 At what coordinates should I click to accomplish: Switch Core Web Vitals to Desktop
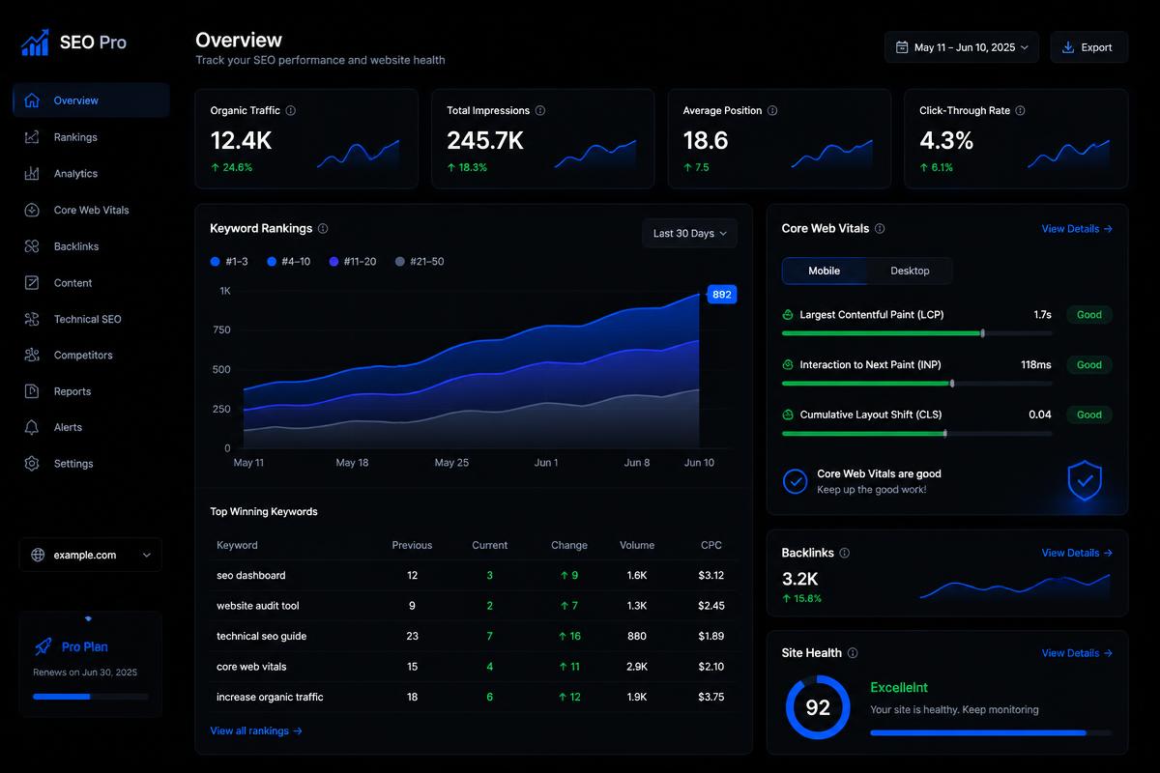tap(910, 271)
